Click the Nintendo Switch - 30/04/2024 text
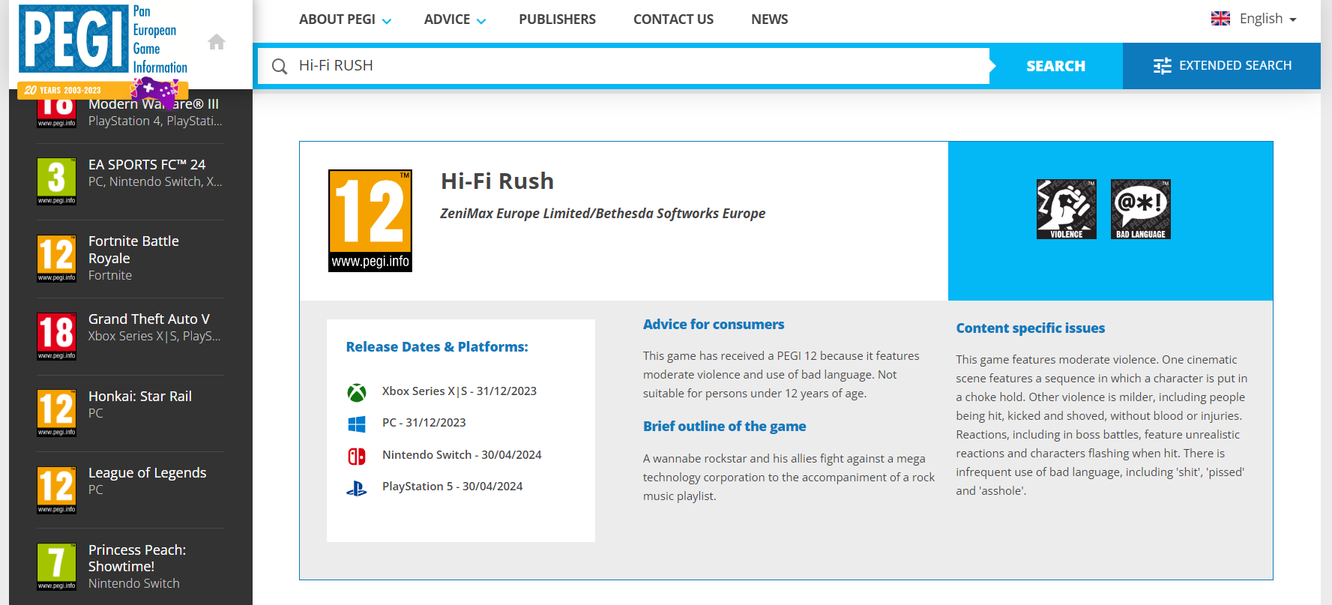Screen dimensions: 1332x605 pyautogui.click(x=462, y=455)
